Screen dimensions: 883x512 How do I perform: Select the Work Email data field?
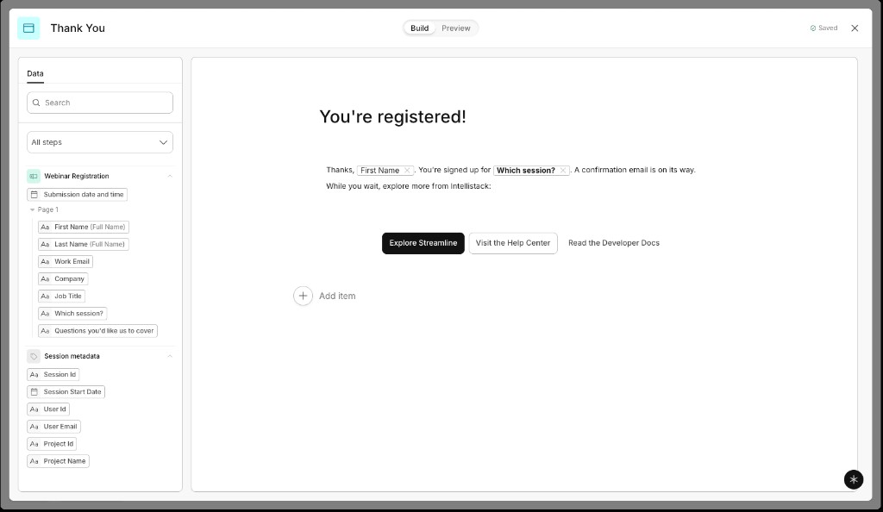tap(66, 262)
